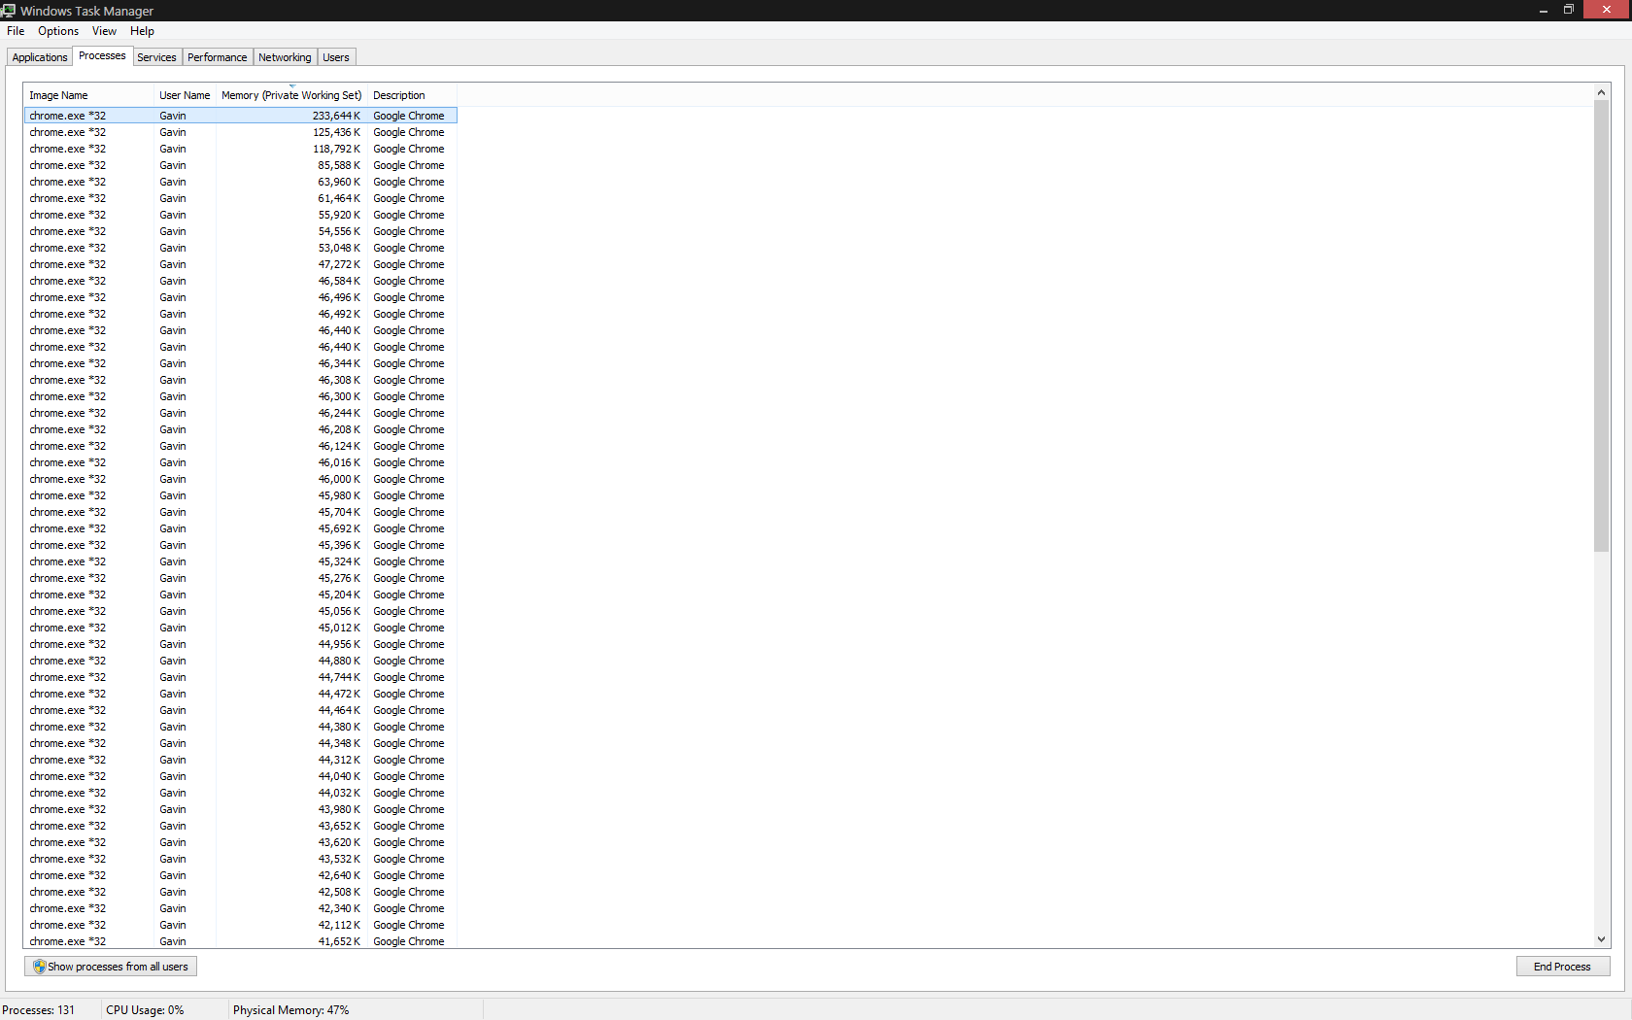Click the scrollbar down arrow
Image resolution: width=1632 pixels, height=1020 pixels.
1601,939
